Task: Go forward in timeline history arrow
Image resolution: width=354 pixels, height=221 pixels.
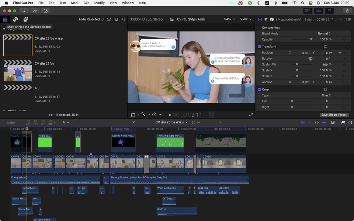Action: tap(220, 122)
